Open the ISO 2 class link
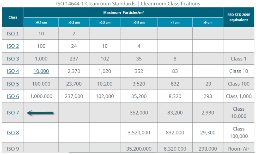This screenshot has width=256, height=154. 13,46
